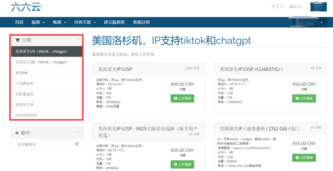This screenshot has width=333, height=171.
Task: Click the cart icon next to 查看購物車
Action: pyautogui.click(x=76, y=144)
